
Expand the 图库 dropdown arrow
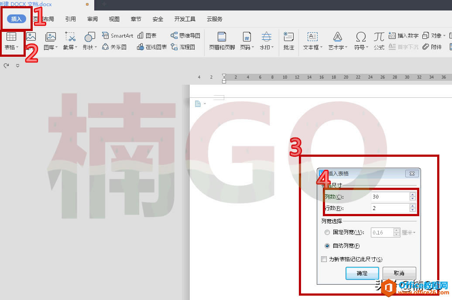[57, 47]
